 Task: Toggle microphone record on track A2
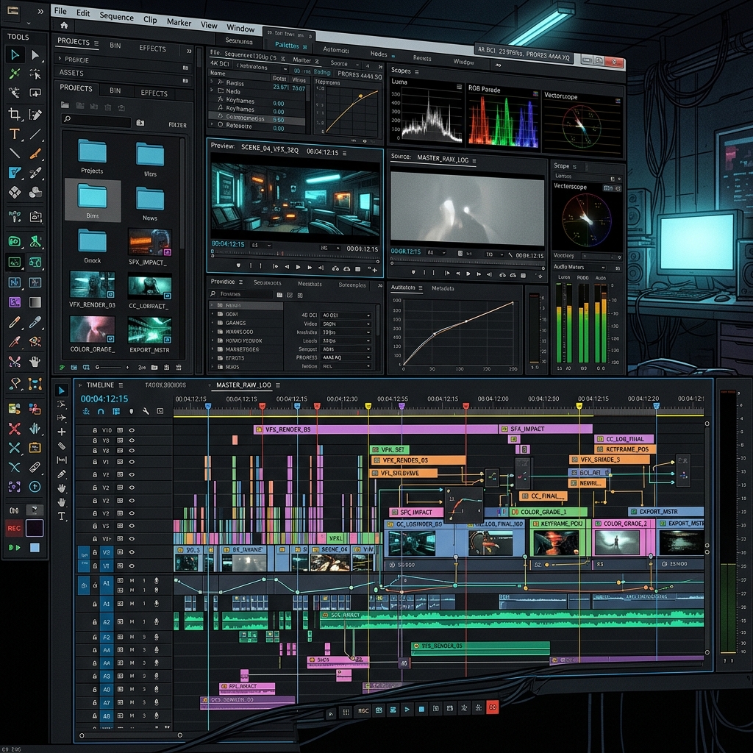pyautogui.click(x=156, y=621)
